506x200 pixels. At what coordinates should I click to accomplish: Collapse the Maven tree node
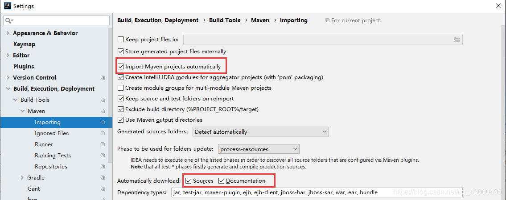pos(22,111)
